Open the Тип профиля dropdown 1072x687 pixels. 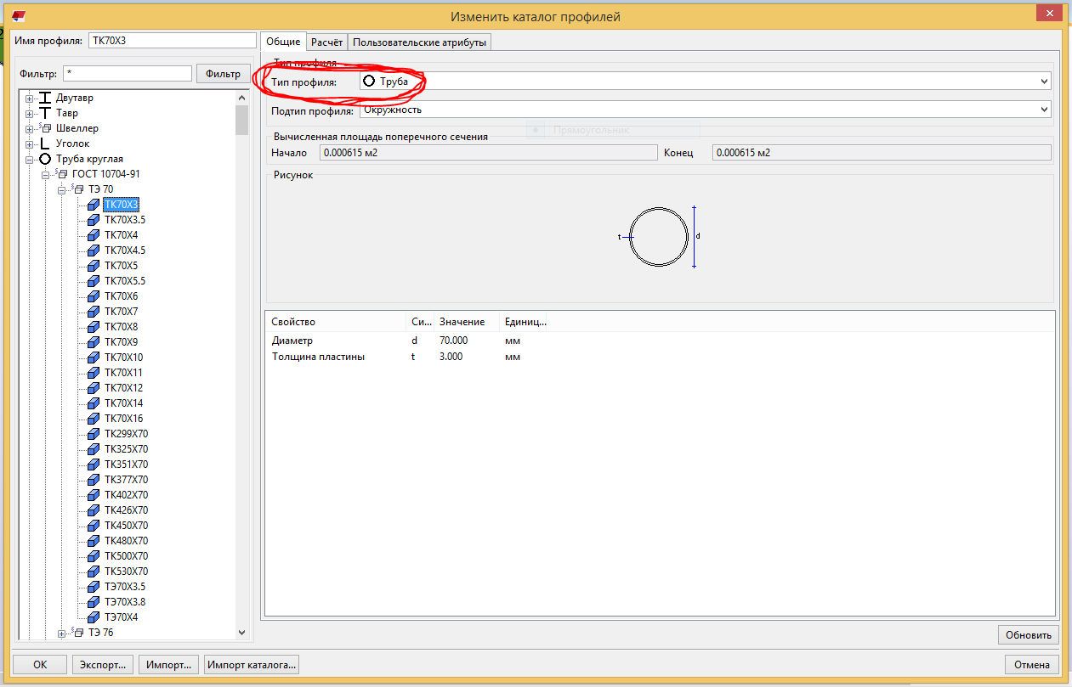(x=1044, y=82)
